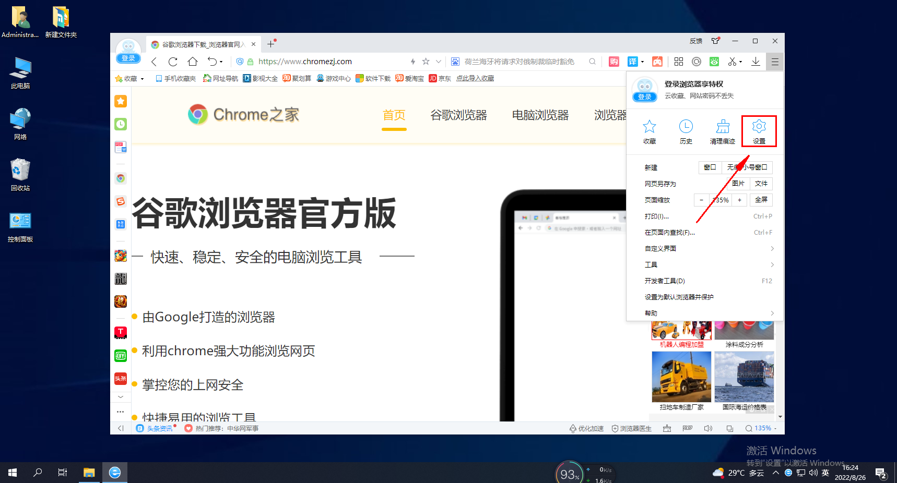Expand the 收藏 bookmarks dropdown
This screenshot has height=483, width=897.
(x=142, y=79)
